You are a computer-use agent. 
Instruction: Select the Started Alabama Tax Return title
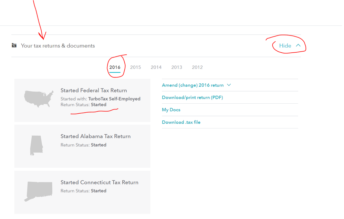pyautogui.click(x=95, y=136)
